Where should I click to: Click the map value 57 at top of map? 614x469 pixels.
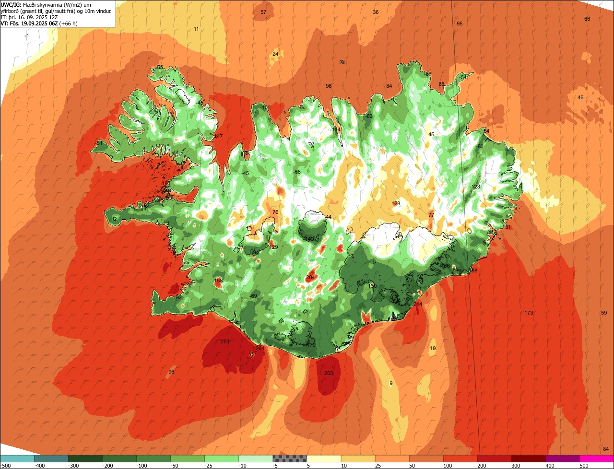(263, 12)
